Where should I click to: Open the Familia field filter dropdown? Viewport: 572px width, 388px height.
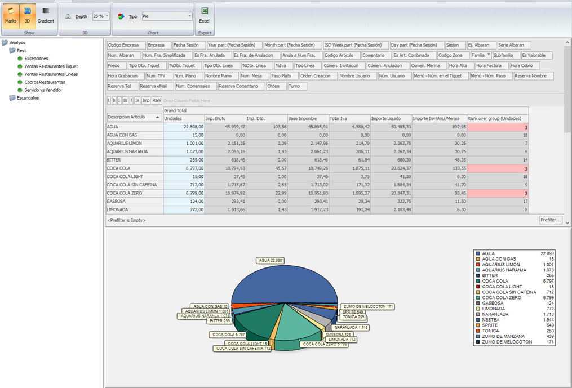pyautogui.click(x=489, y=55)
